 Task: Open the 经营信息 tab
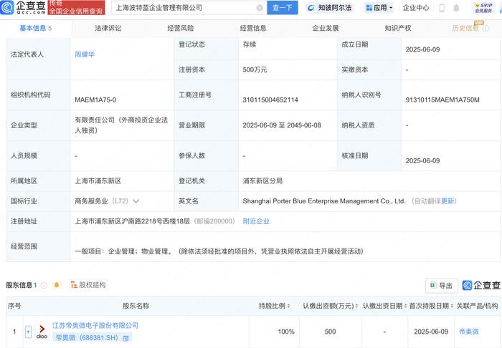[253, 28]
